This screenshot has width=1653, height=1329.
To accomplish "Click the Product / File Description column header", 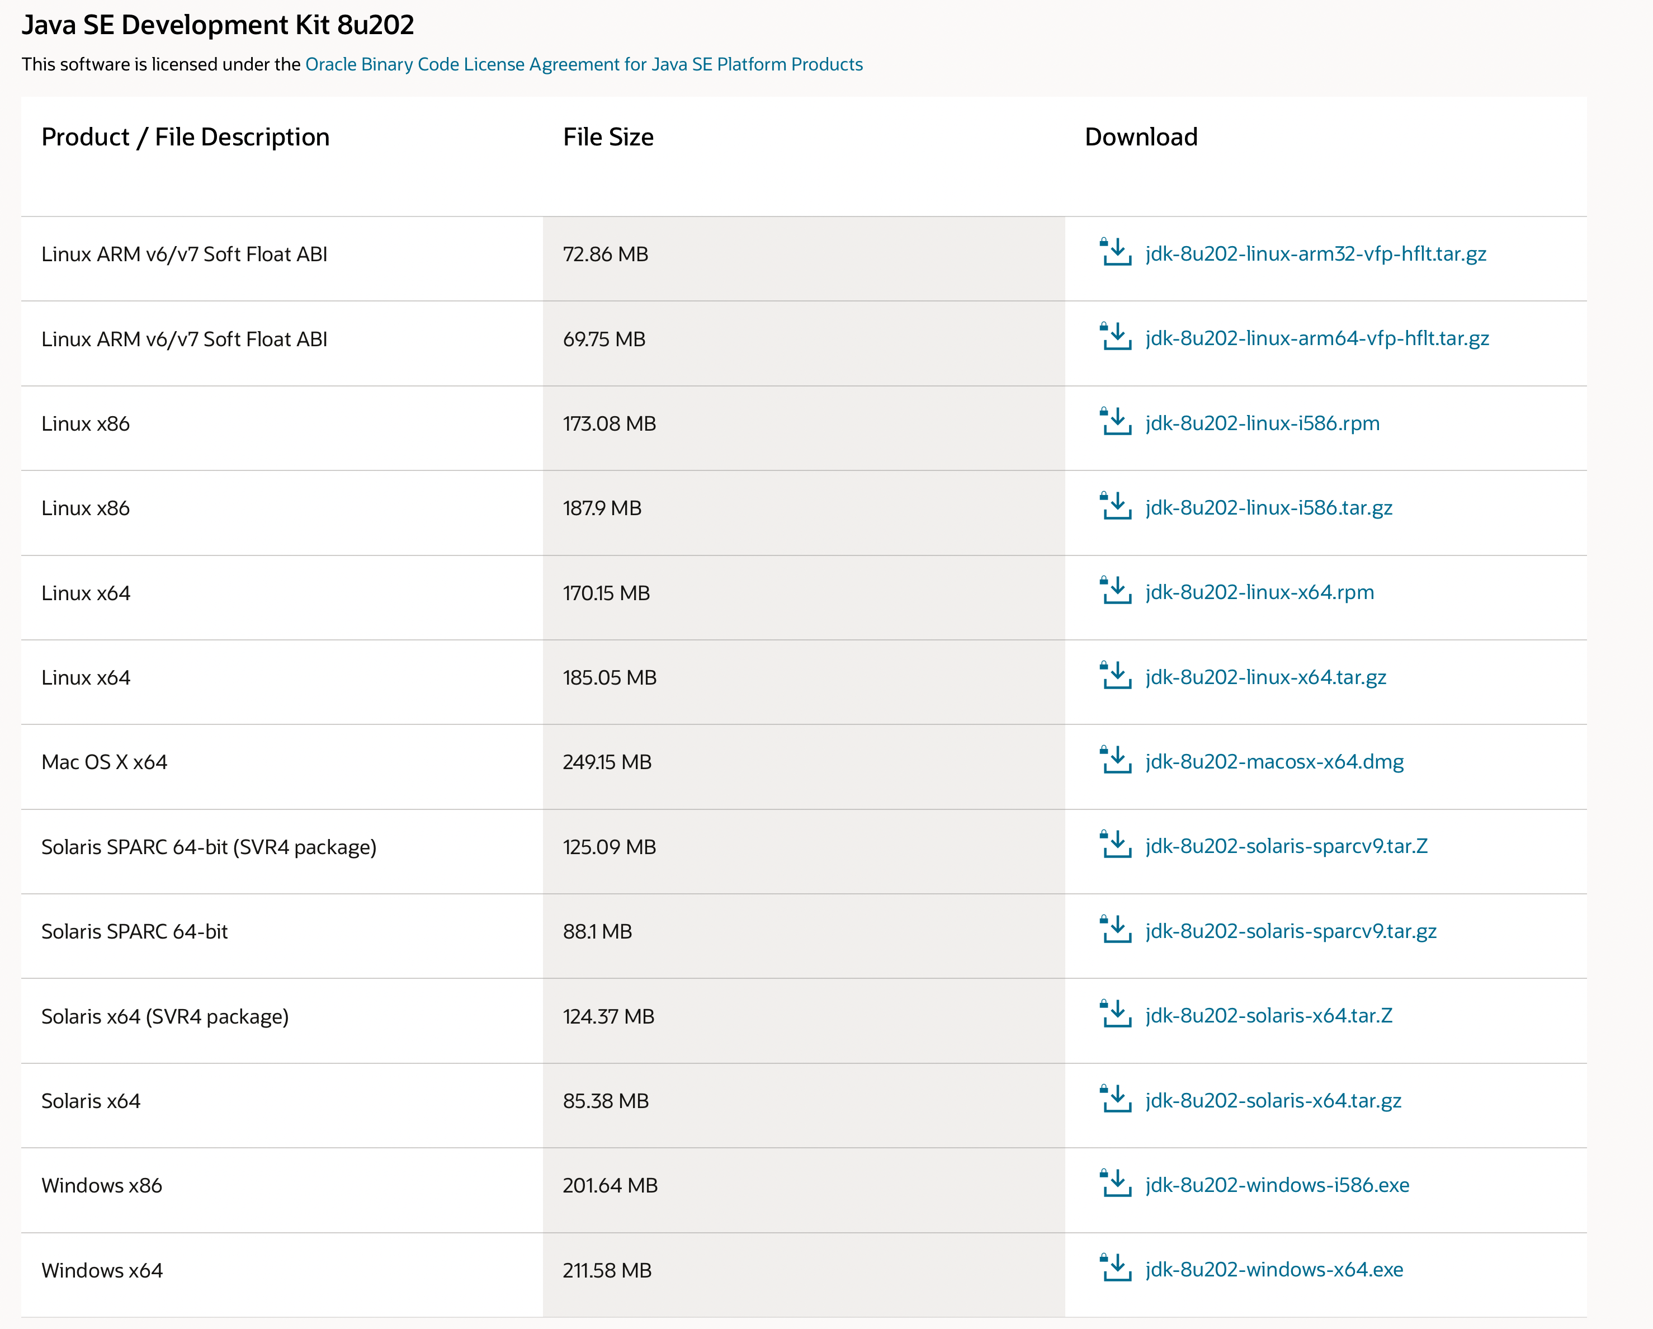I will coord(186,137).
